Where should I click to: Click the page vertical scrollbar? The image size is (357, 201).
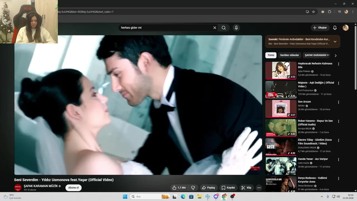click(356, 58)
